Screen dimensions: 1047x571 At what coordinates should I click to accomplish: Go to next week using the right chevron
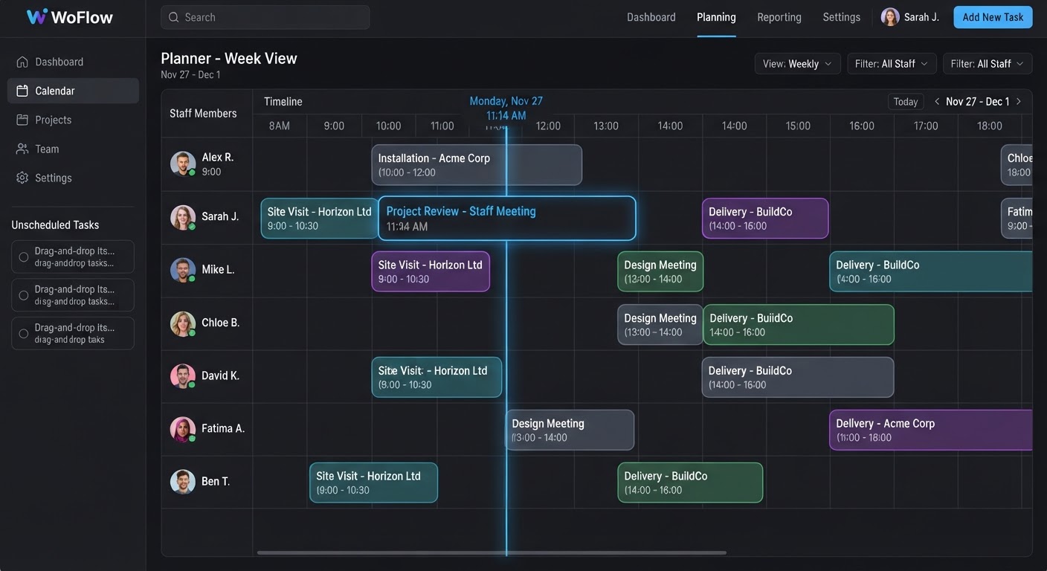point(1019,102)
